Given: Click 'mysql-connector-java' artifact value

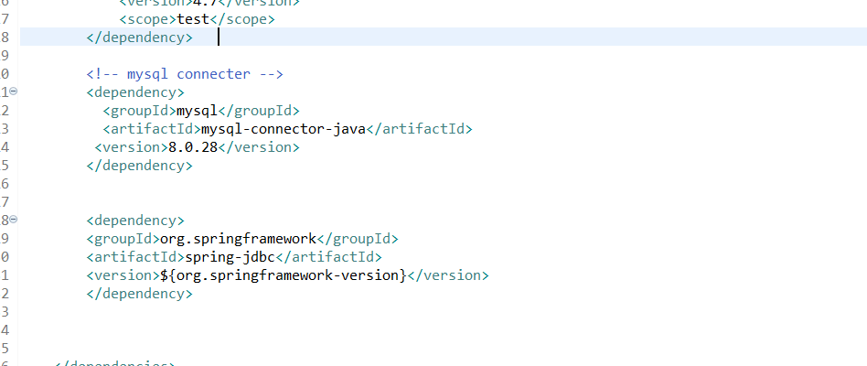Looking at the screenshot, I should [x=284, y=129].
